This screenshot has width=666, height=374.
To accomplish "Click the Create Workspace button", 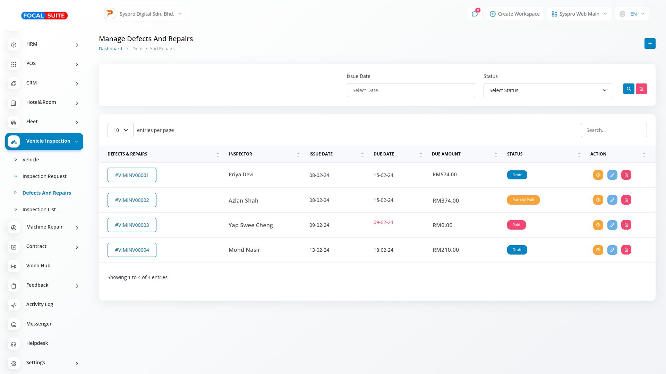I will [x=514, y=14].
